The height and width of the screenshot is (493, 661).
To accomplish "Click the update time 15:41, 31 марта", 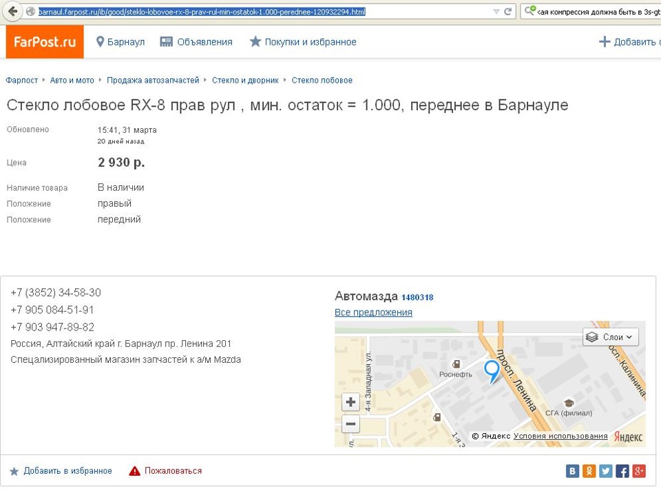I will 127,130.
